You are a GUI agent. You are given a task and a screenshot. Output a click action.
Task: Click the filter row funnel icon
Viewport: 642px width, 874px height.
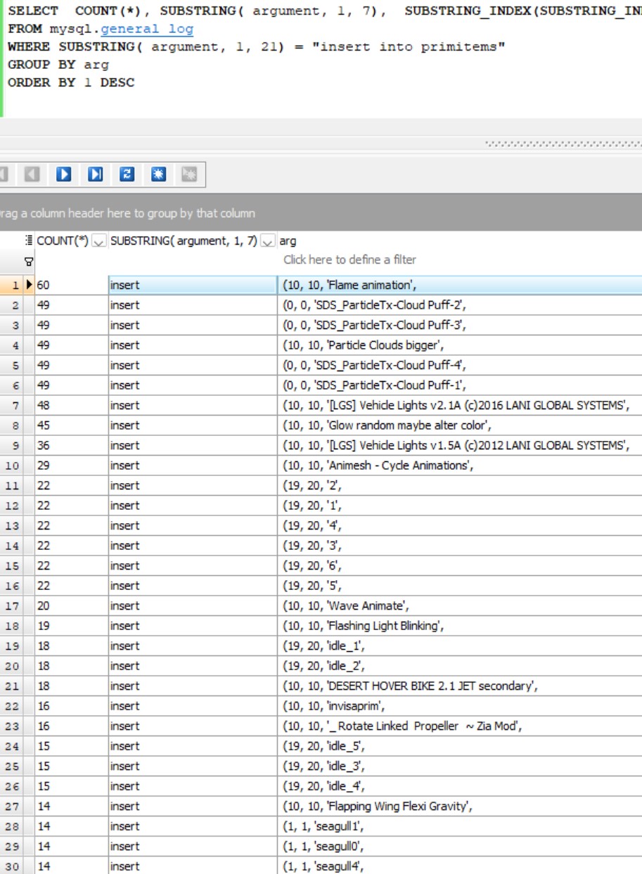tap(29, 261)
